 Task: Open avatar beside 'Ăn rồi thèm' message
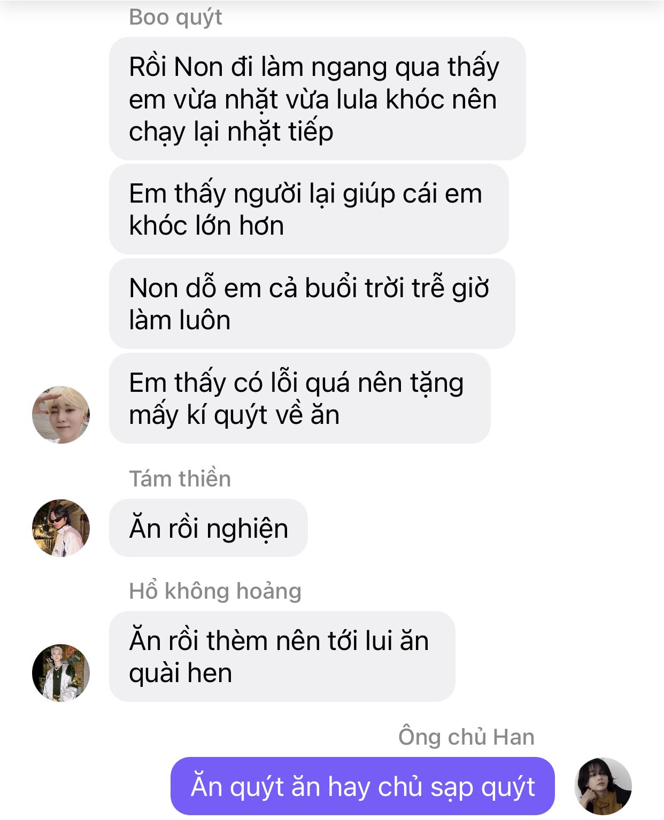(x=61, y=672)
